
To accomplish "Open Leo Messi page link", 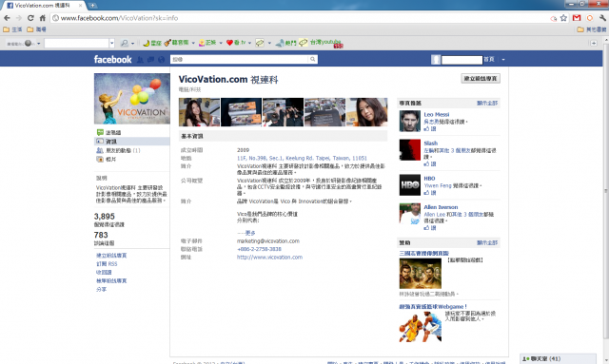I will [437, 114].
